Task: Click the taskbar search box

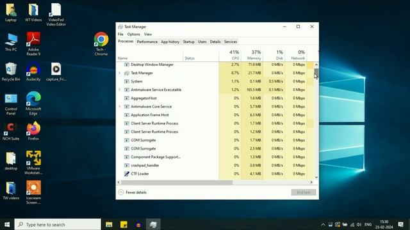Action: click(58, 224)
